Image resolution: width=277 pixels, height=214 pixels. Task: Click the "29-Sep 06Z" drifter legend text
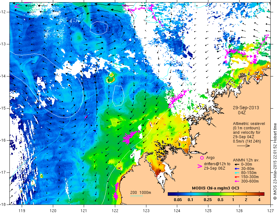click(214, 168)
